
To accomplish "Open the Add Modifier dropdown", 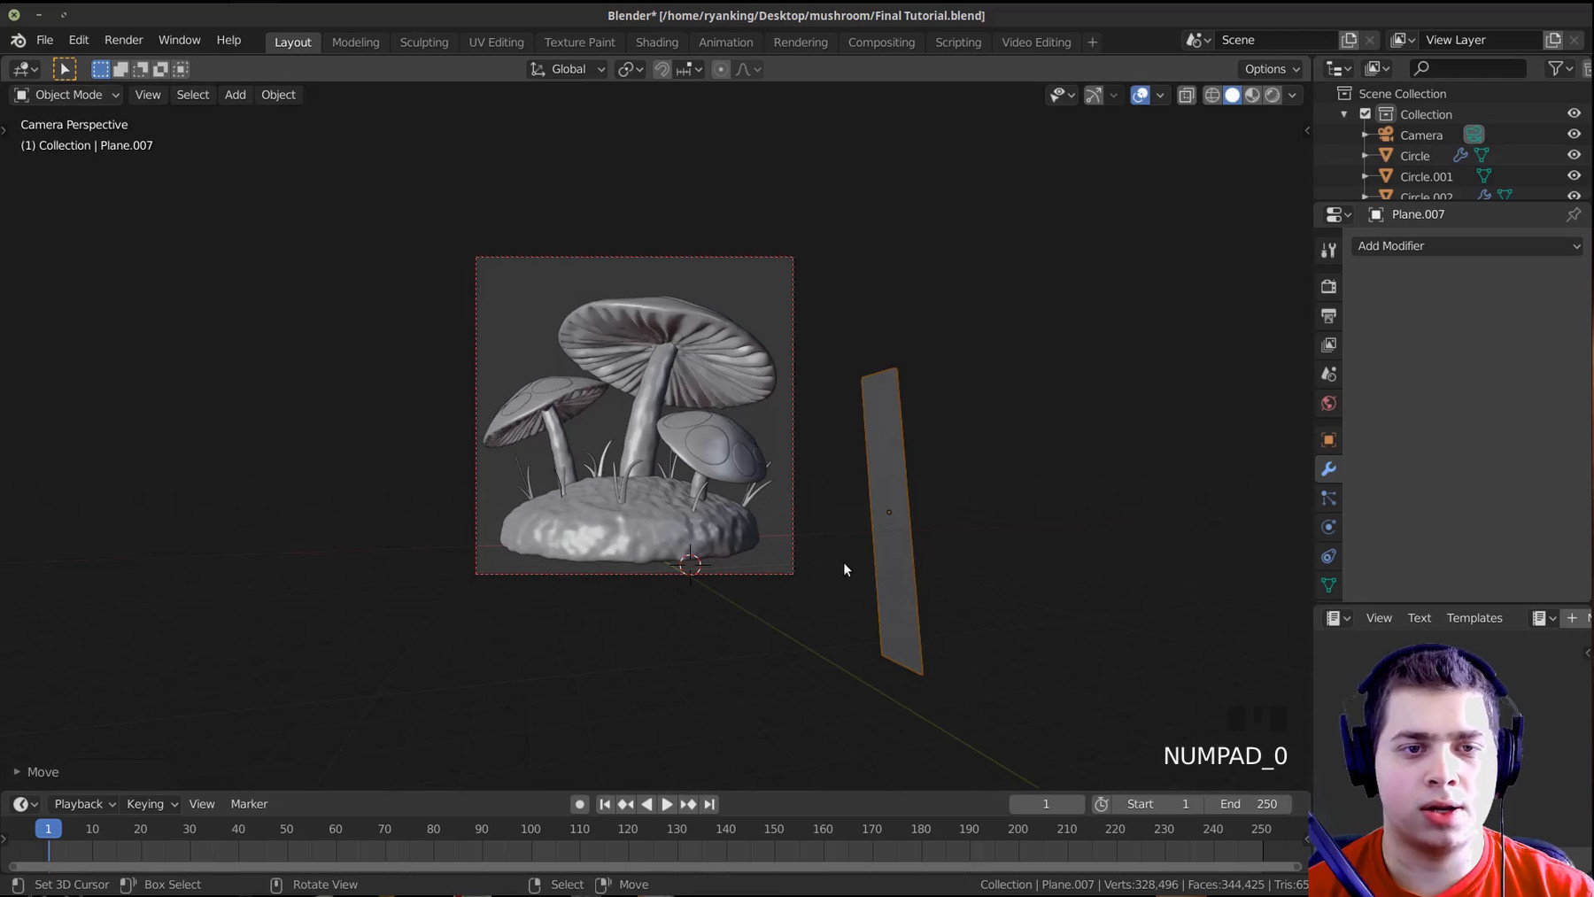I will point(1467,245).
